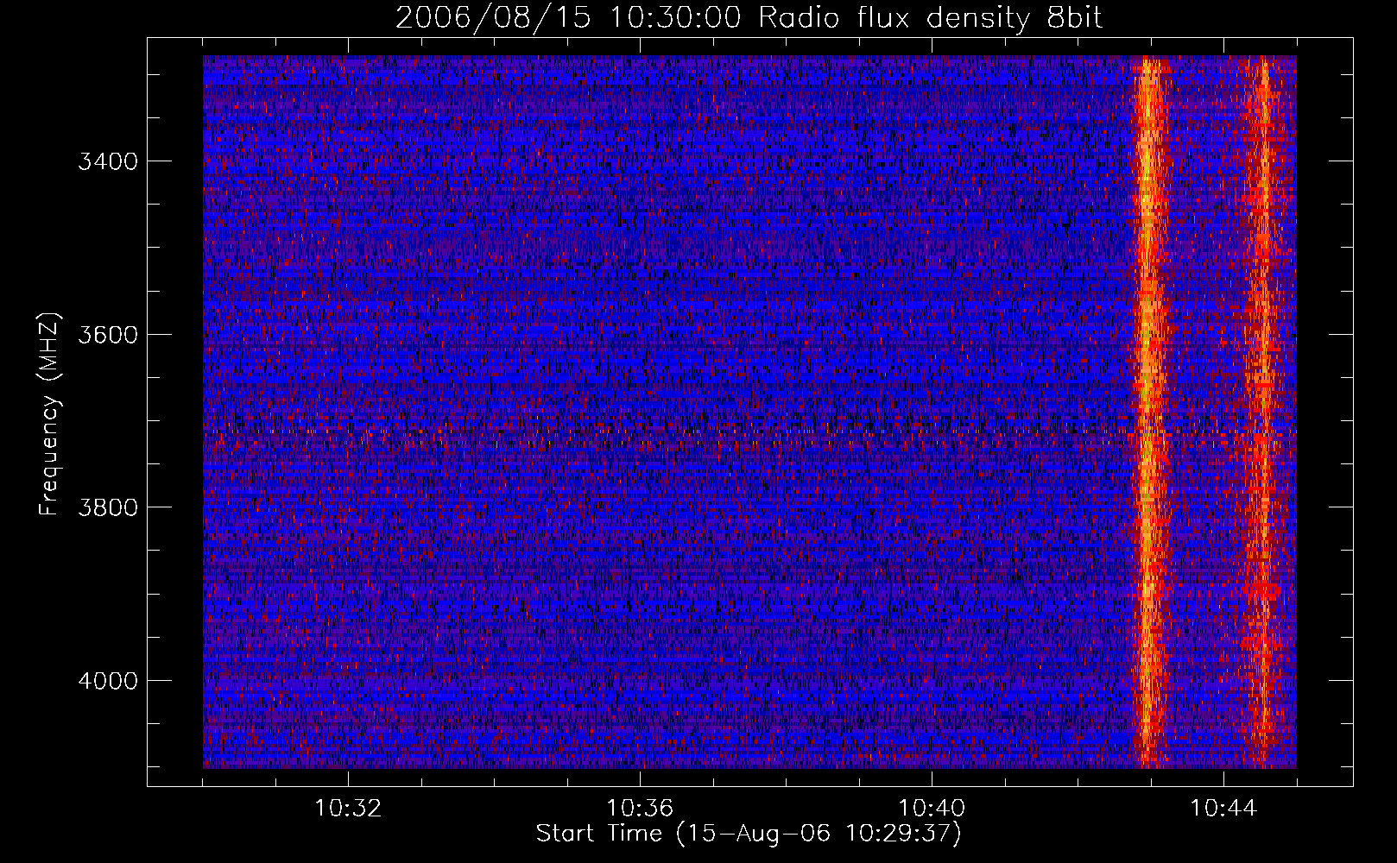This screenshot has height=863, width=1397.
Task: Click the 3400 frequency tick label
Action: point(108,161)
